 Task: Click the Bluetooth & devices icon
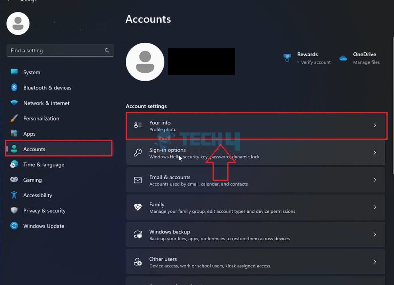(x=14, y=87)
